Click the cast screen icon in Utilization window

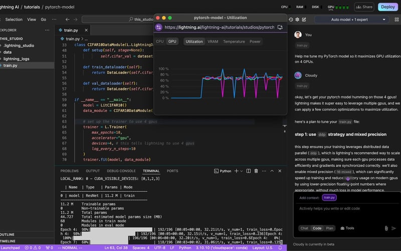coord(280,27)
